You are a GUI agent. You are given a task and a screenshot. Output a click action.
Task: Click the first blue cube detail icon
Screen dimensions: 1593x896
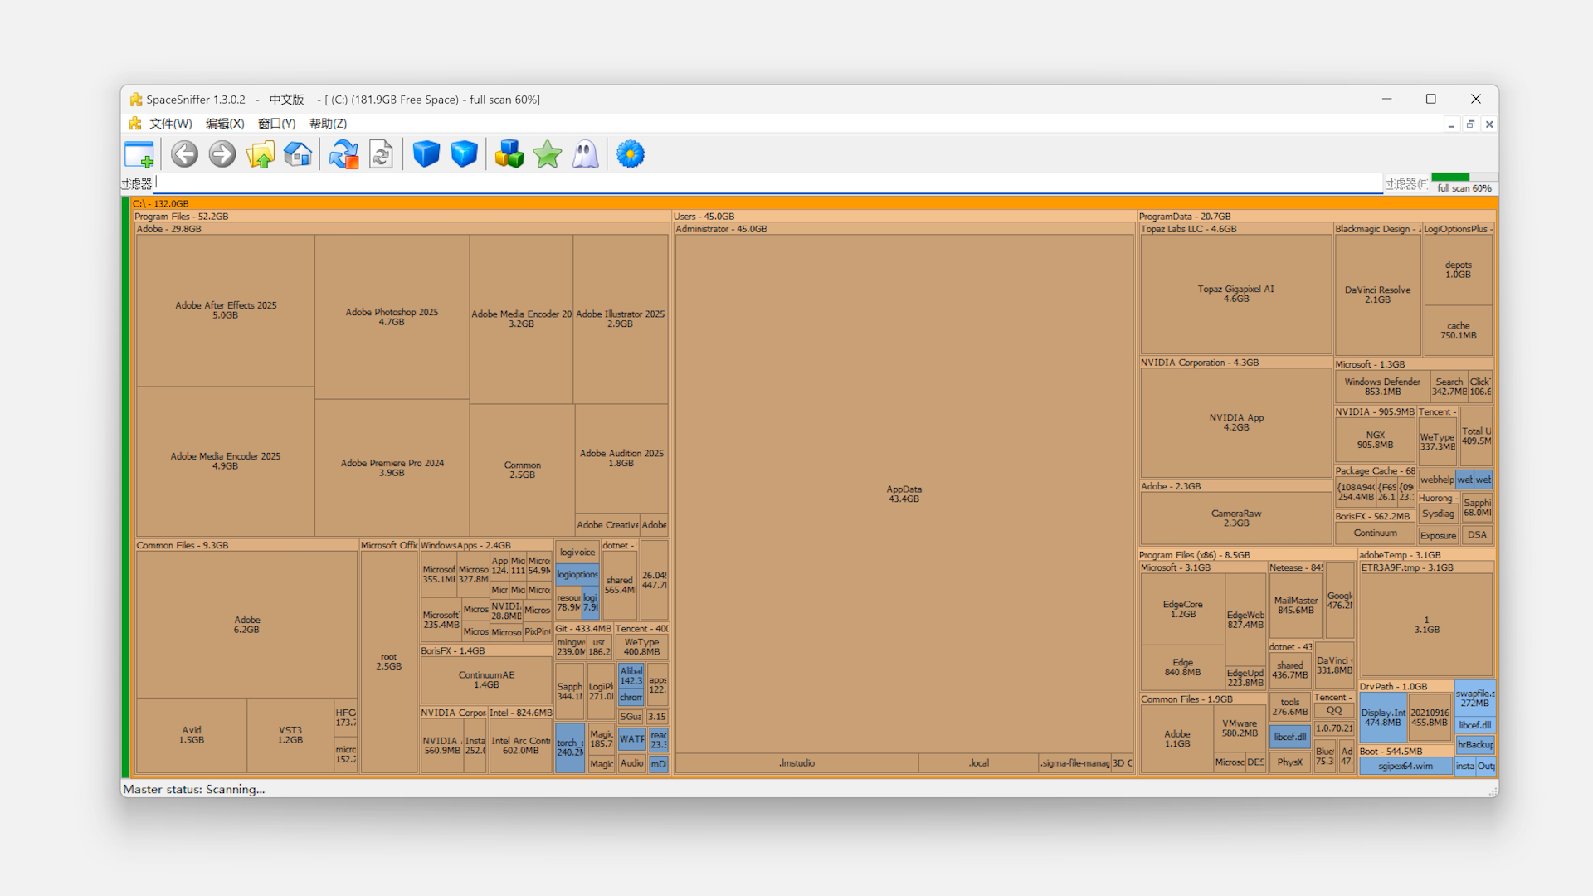(426, 154)
